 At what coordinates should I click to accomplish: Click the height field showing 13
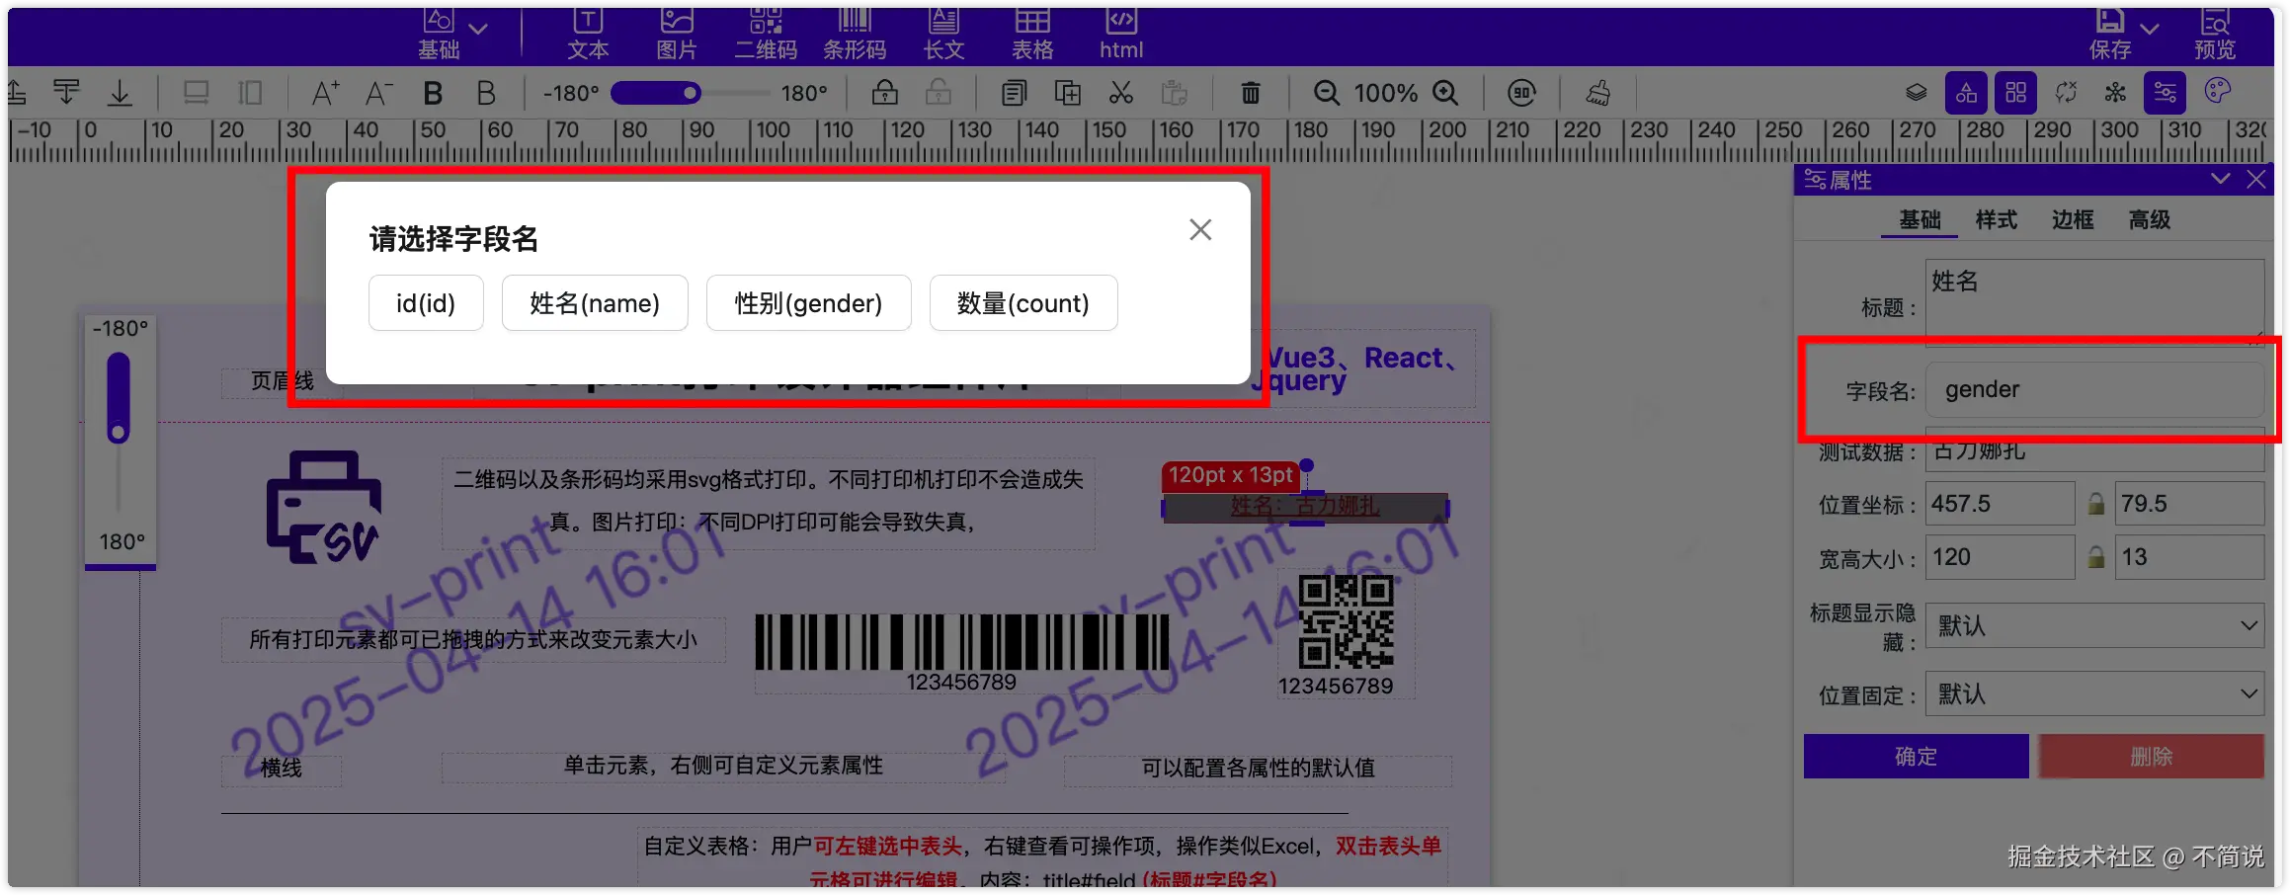coord(2189,557)
